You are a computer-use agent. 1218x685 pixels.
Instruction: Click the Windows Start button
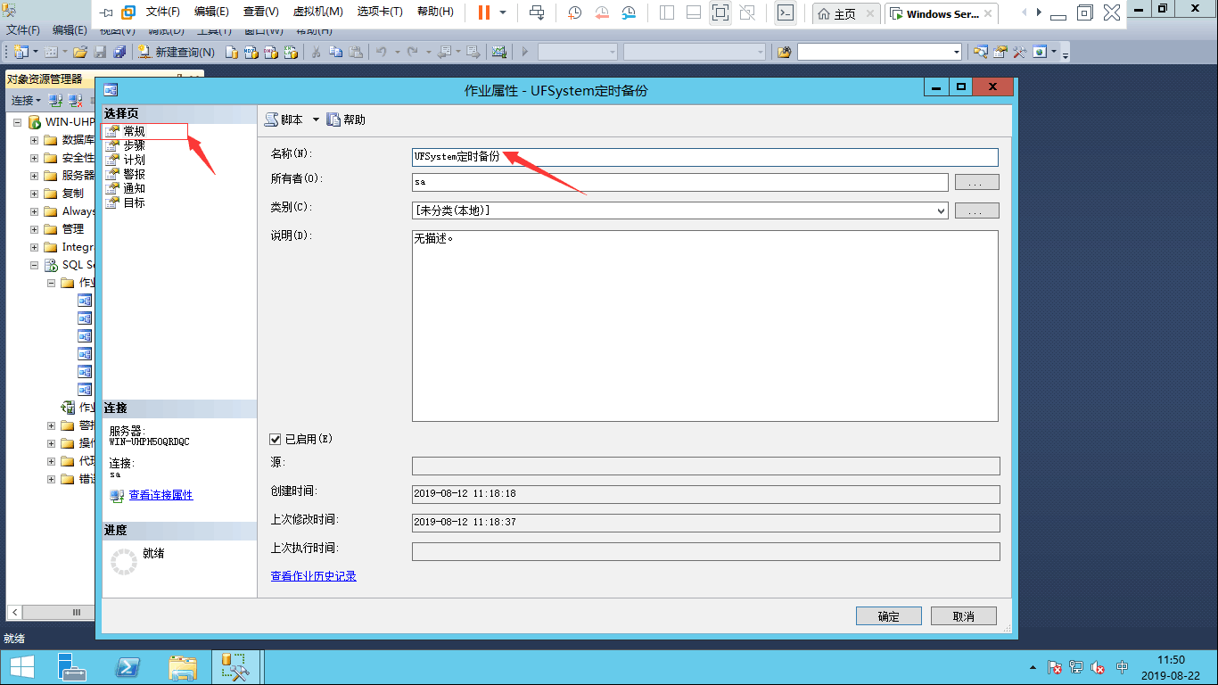[x=21, y=667]
